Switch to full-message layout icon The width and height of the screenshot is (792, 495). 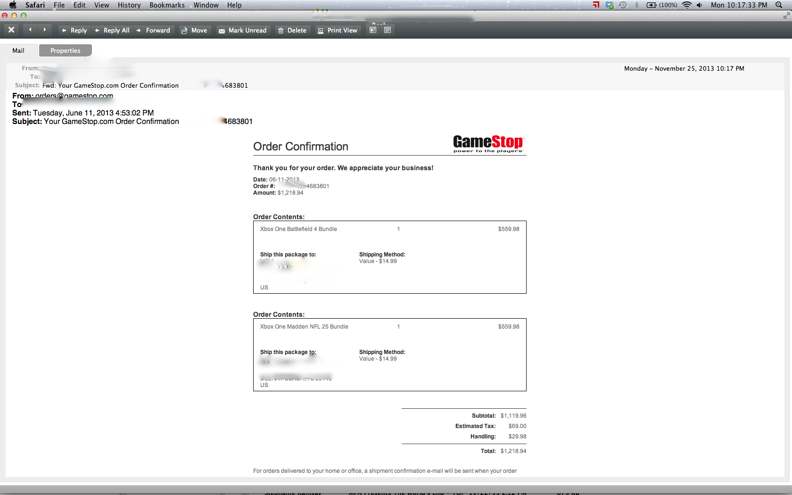point(388,30)
